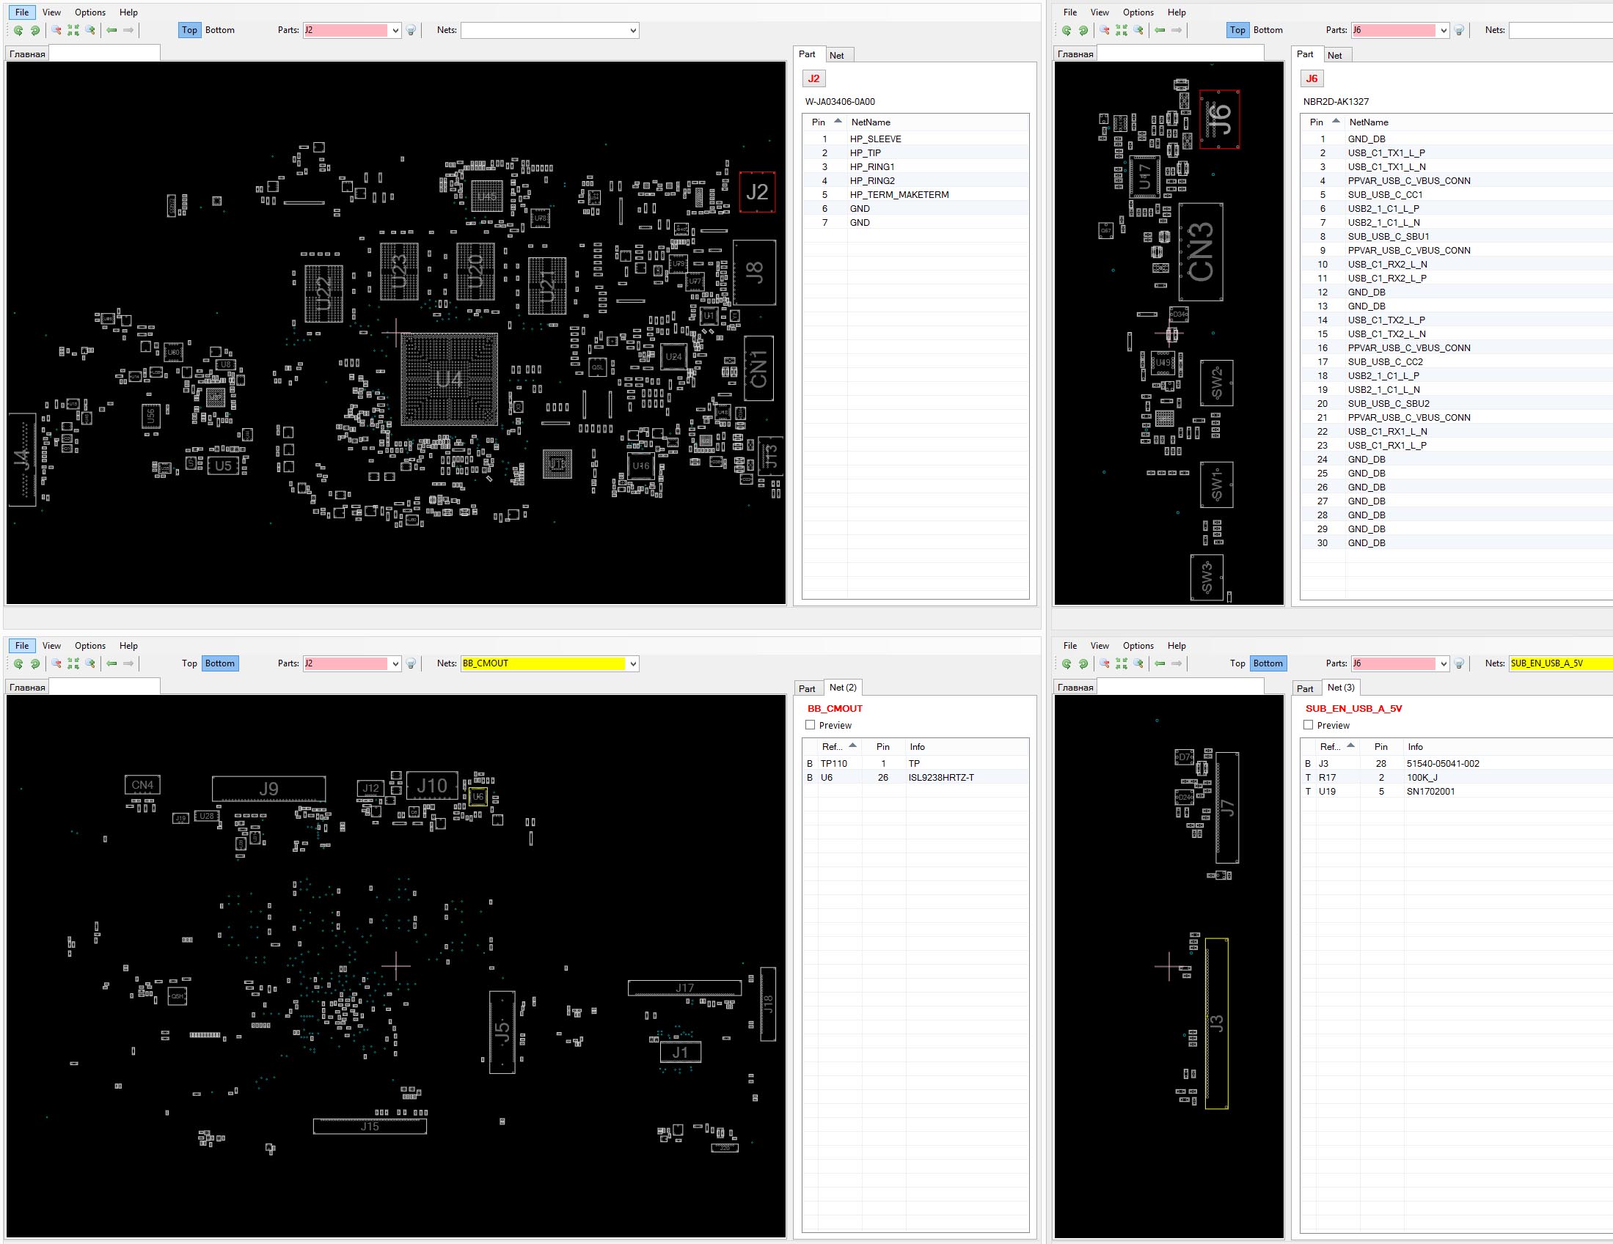Open the Net (2) tab

tap(843, 688)
